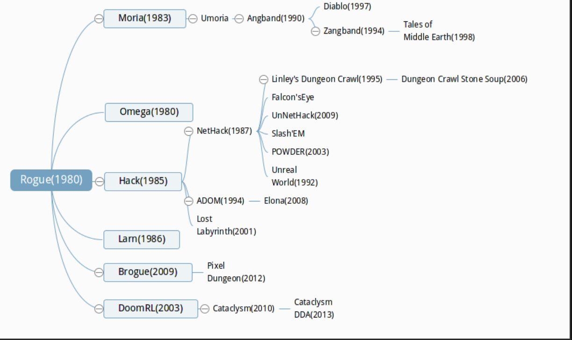Image resolution: width=572 pixels, height=340 pixels.
Task: Collapse Linley's Dungeon Crawl(1995) branch
Action: point(264,79)
